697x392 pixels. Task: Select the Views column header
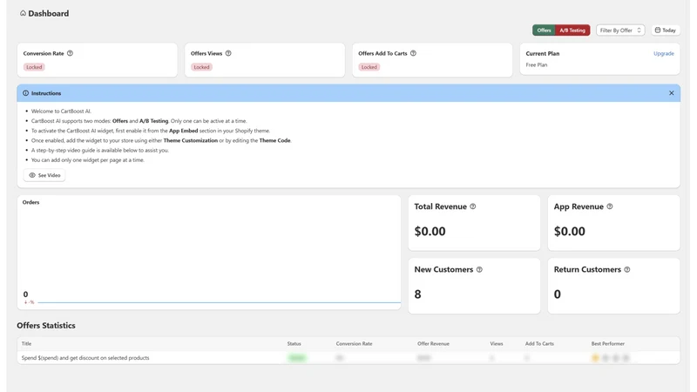(497, 343)
